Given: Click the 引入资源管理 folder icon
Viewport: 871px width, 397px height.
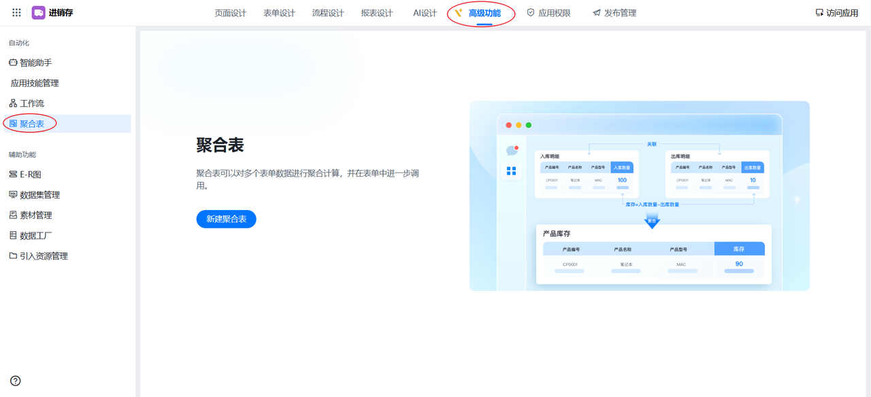Looking at the screenshot, I should pyautogui.click(x=13, y=256).
